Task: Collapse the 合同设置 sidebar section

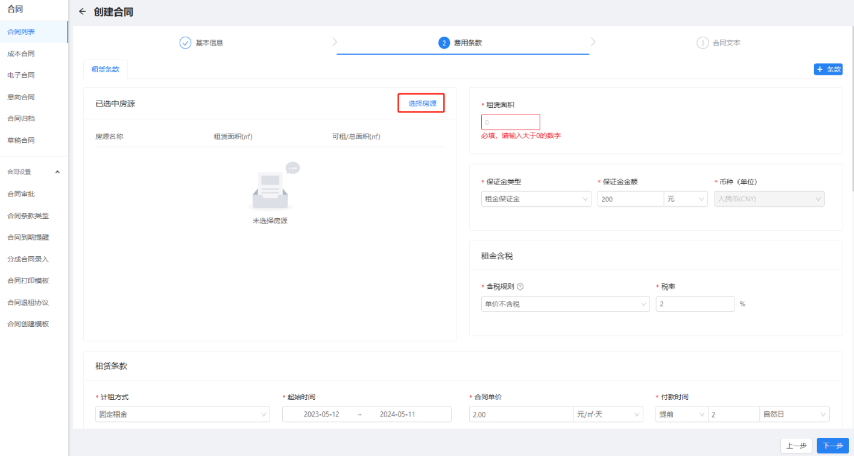Action: 57,172
